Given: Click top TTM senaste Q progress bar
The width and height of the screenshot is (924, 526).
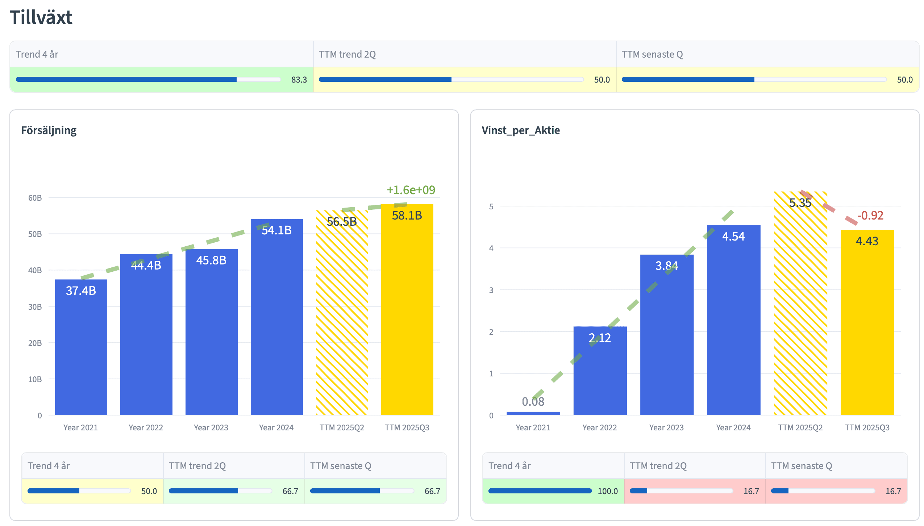Looking at the screenshot, I should [754, 79].
